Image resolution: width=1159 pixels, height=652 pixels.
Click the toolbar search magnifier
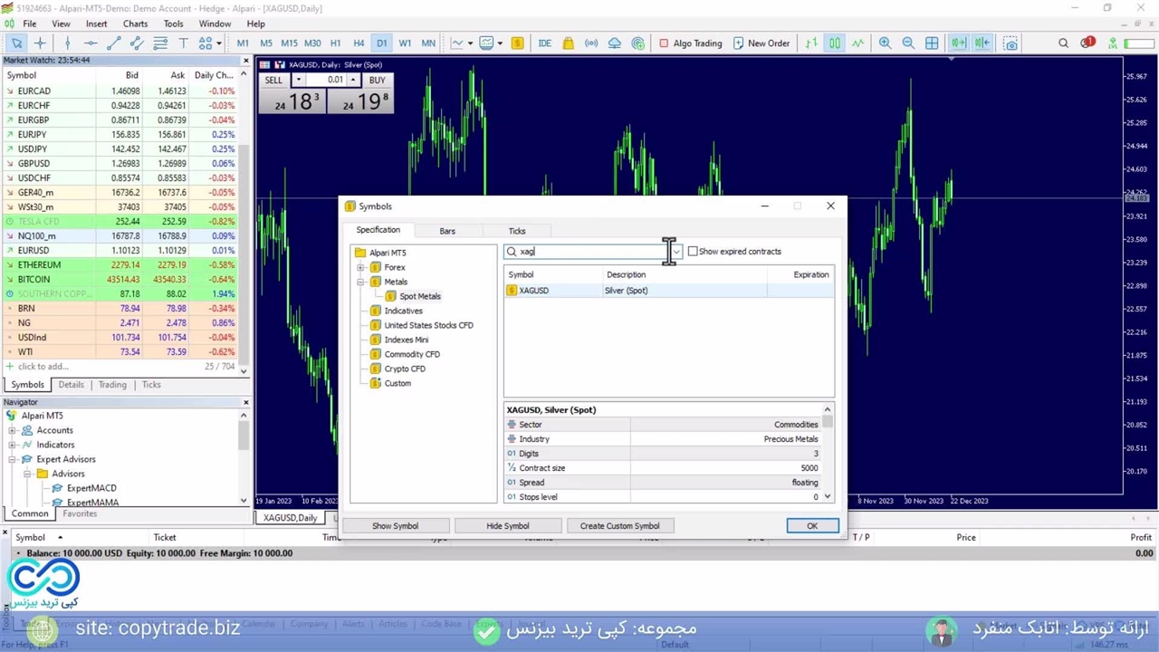pos(1063,43)
